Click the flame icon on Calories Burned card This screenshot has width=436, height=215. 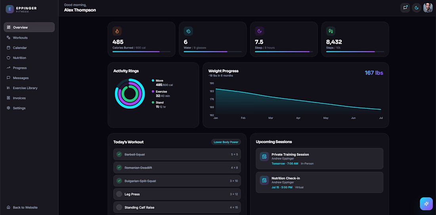coord(117,31)
